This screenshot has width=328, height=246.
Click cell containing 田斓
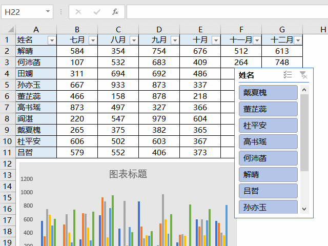(36, 74)
